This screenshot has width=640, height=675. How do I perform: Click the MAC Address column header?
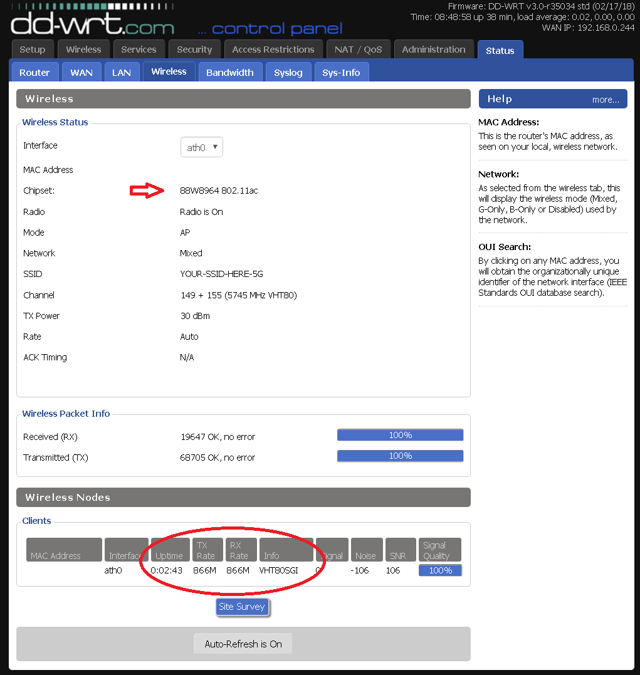(x=64, y=550)
